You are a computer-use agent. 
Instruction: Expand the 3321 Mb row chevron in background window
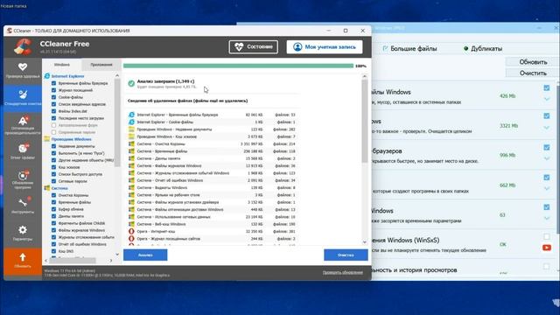(x=547, y=128)
